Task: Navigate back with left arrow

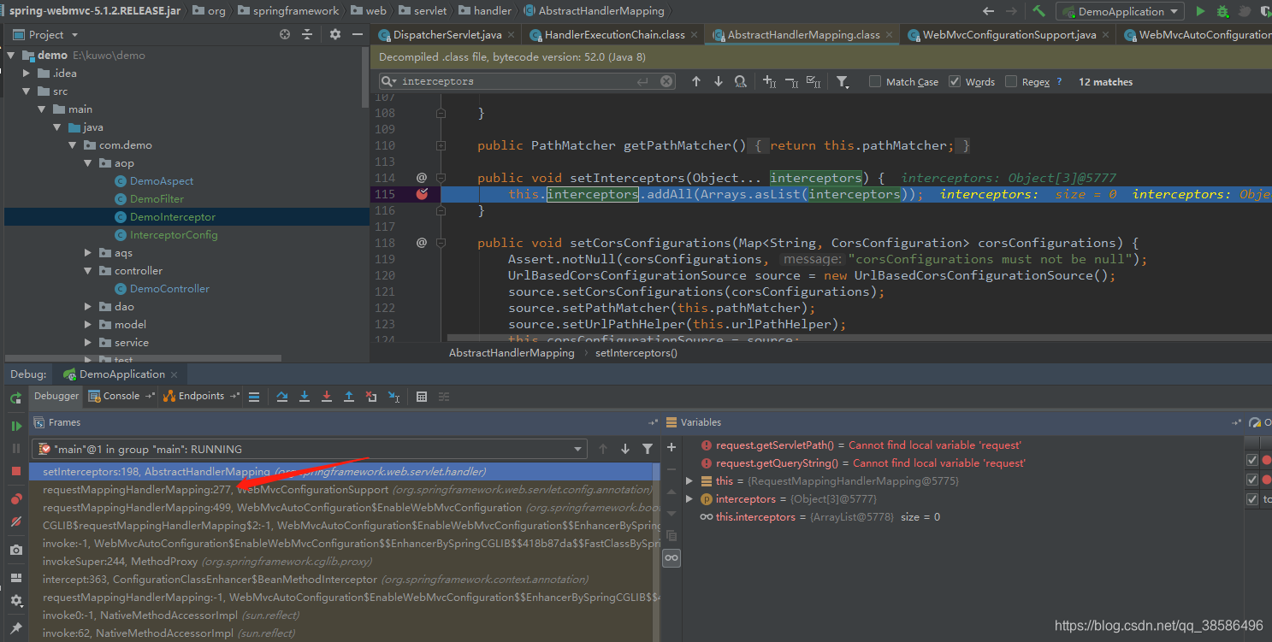Action: (989, 11)
